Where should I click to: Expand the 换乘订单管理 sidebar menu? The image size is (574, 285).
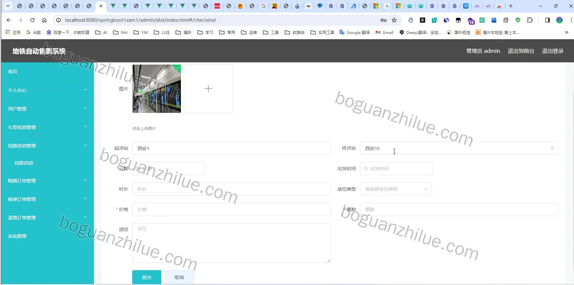tap(47, 199)
